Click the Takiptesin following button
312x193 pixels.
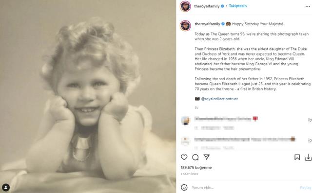(238, 6)
